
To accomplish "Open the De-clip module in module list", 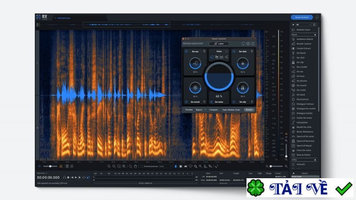I will coord(298,62).
